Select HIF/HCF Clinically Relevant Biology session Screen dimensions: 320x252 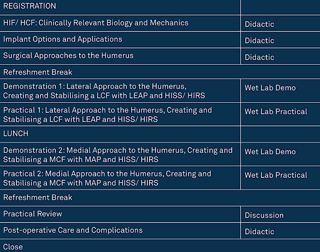click(x=96, y=23)
